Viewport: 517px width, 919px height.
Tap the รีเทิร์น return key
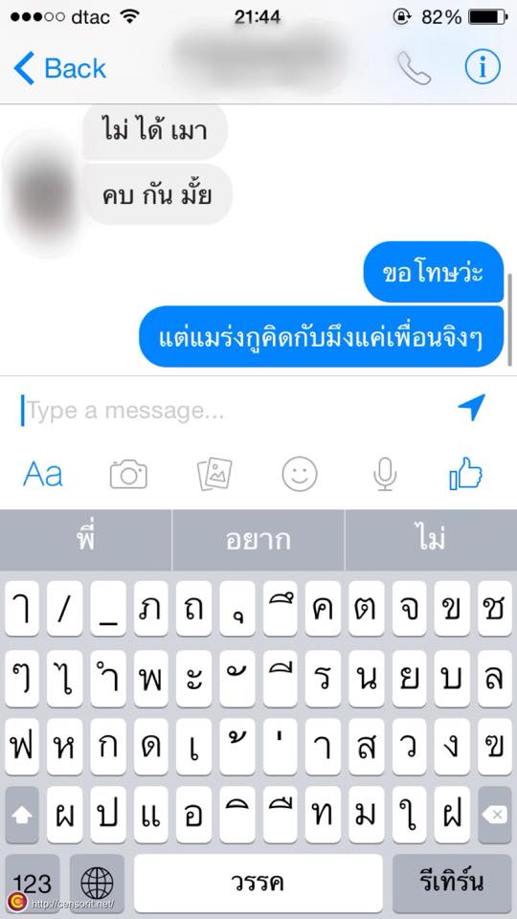[452, 884]
